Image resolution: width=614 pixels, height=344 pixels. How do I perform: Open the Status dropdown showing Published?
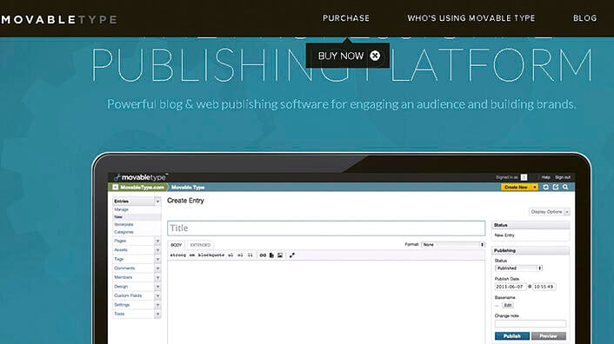(518, 268)
